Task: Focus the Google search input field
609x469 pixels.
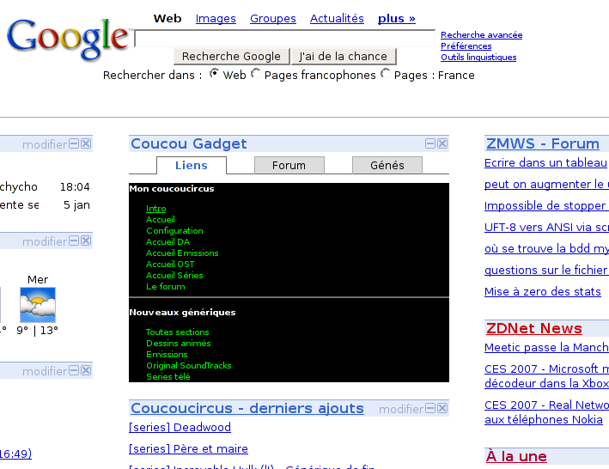Action: (x=284, y=38)
